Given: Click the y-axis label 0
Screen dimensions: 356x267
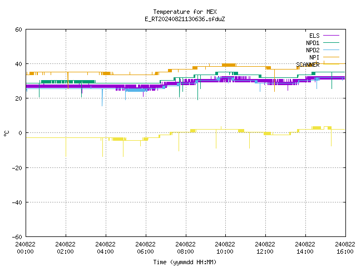Looking at the screenshot, I should pos(20,133).
